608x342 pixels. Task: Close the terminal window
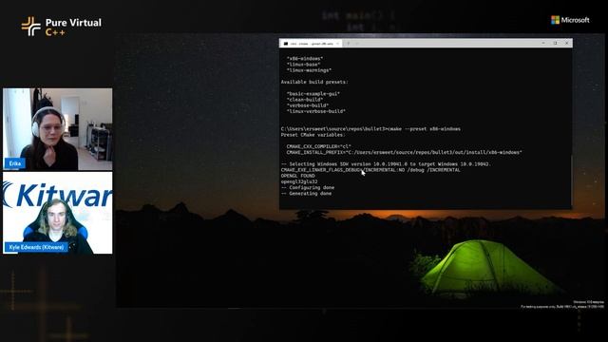coord(566,43)
